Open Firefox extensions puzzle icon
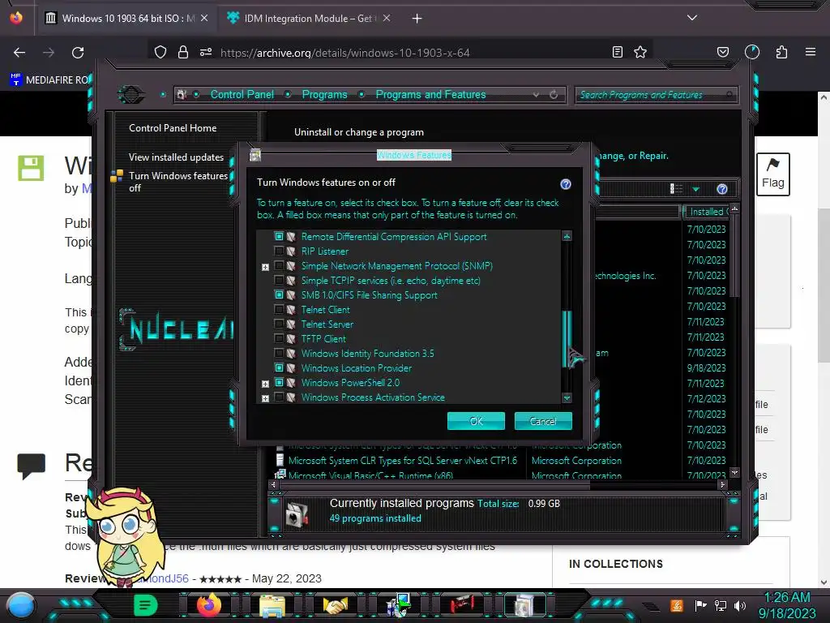The width and height of the screenshot is (830, 623). 781,52
